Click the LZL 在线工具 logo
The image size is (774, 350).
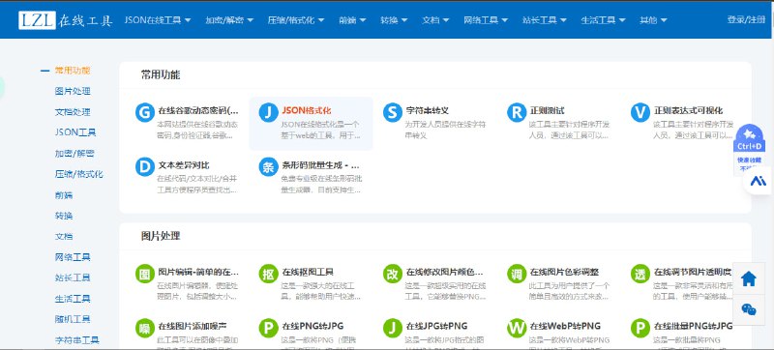coord(66,20)
